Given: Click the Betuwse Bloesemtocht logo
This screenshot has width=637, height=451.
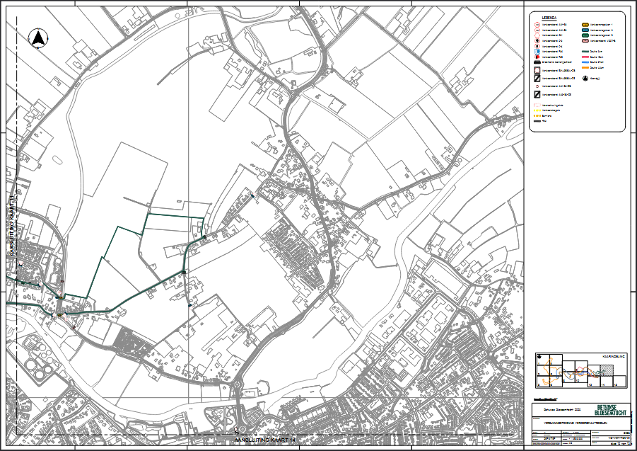Looking at the screenshot, I should 612,411.
